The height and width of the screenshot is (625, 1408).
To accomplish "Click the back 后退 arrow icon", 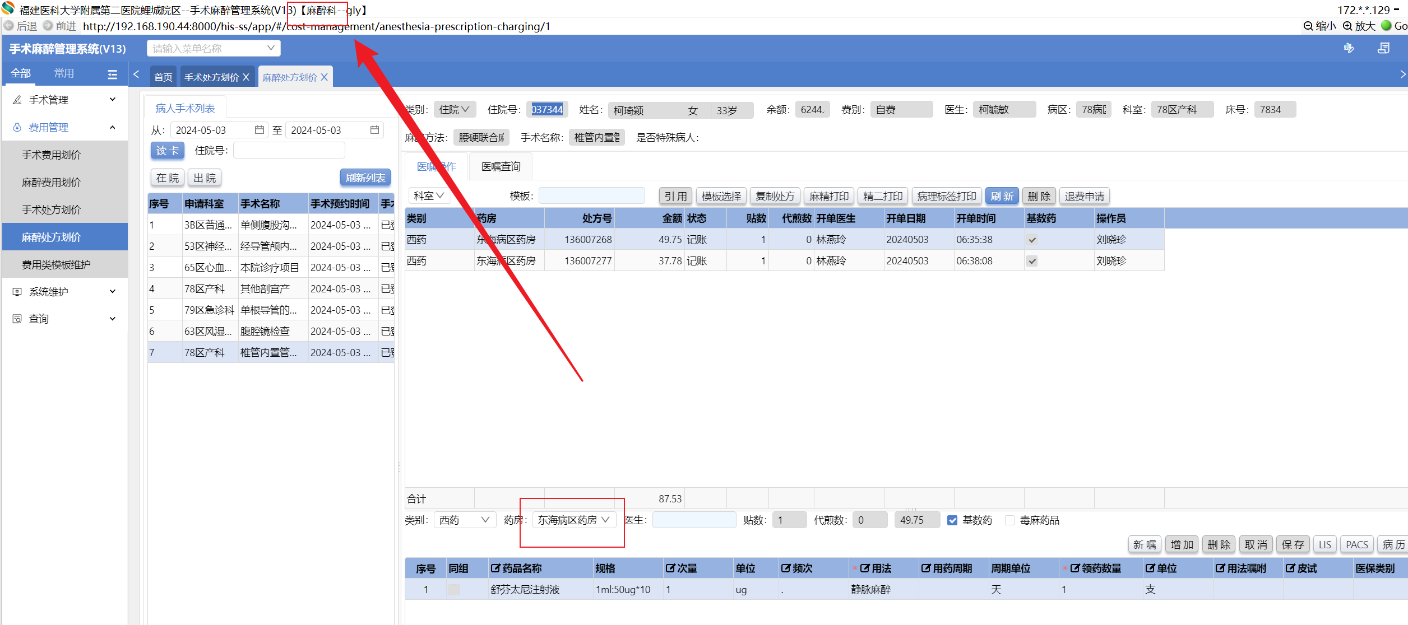I will (x=8, y=26).
